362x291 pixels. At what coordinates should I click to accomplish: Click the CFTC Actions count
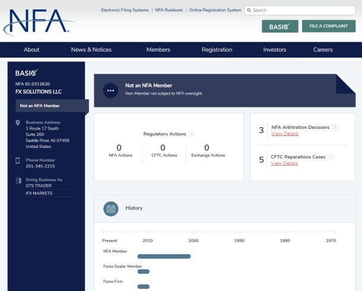tap(163, 147)
